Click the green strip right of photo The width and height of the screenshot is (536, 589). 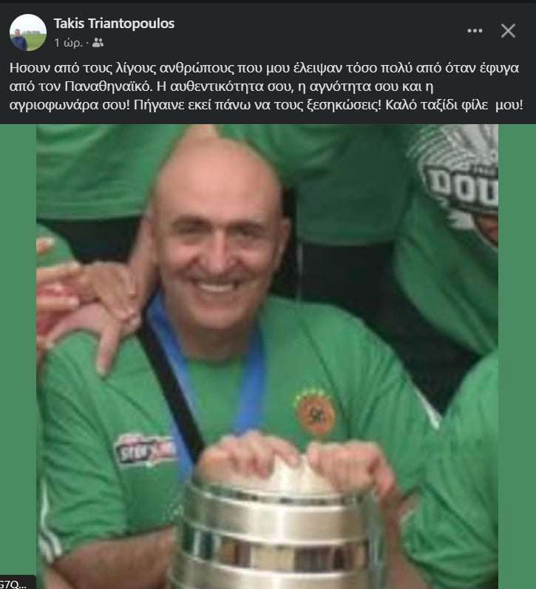(x=517, y=356)
